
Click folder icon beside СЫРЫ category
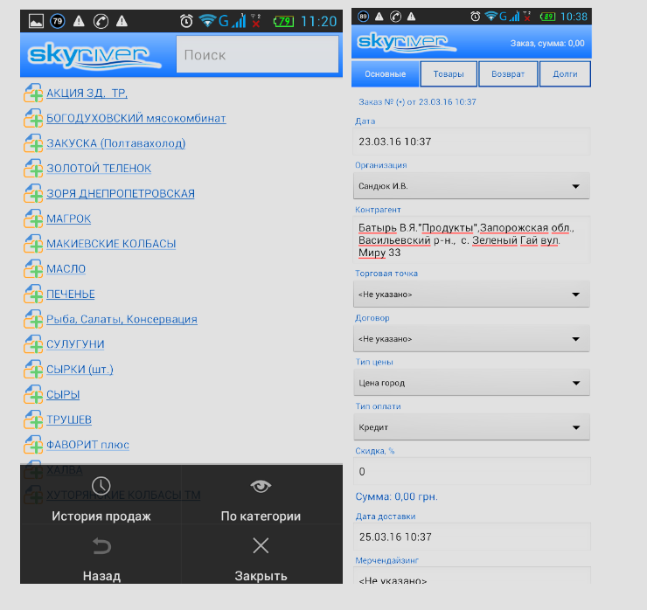33,395
